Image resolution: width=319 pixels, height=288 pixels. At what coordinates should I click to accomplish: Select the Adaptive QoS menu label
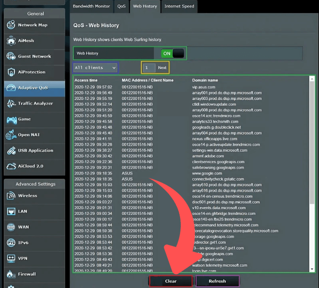pos(33,88)
